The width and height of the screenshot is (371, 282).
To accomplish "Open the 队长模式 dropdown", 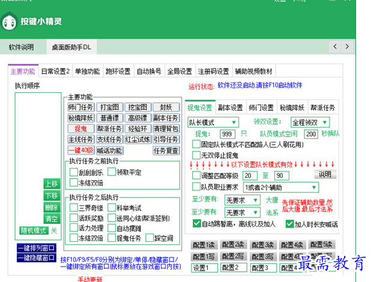I will (x=213, y=122).
